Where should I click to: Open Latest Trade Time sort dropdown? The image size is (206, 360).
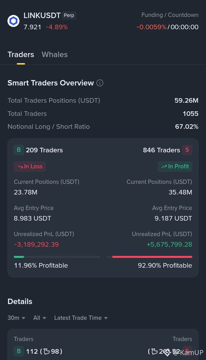pyautogui.click(x=81, y=318)
